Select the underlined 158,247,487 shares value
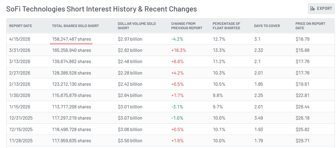Image resolution: width=336 pixels, height=148 pixels. (71, 39)
